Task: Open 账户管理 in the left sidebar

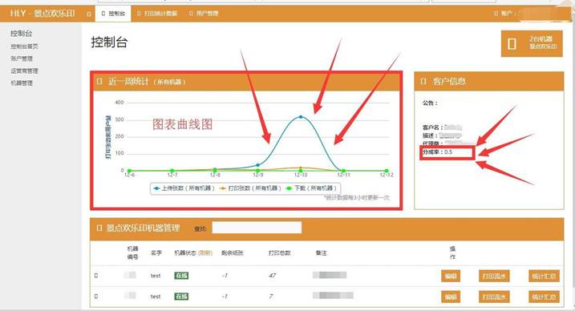Action: click(x=22, y=59)
